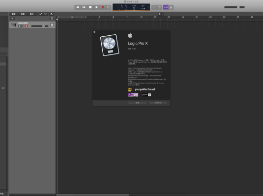This screenshot has width=263, height=196.
Task: Click the instrument track name
Action: click(23, 23)
